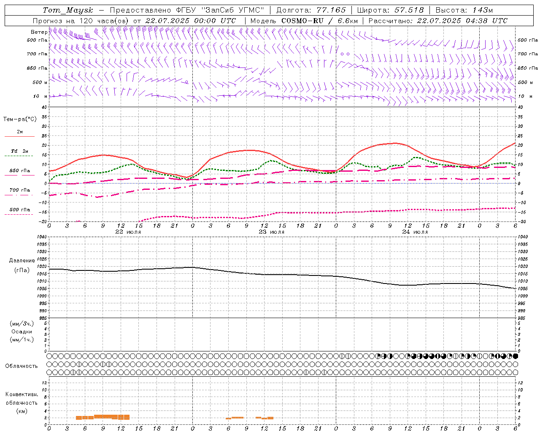Click the Тем-ра(°C) axis title
Screen dimensions: 540x432
[x=20, y=119]
